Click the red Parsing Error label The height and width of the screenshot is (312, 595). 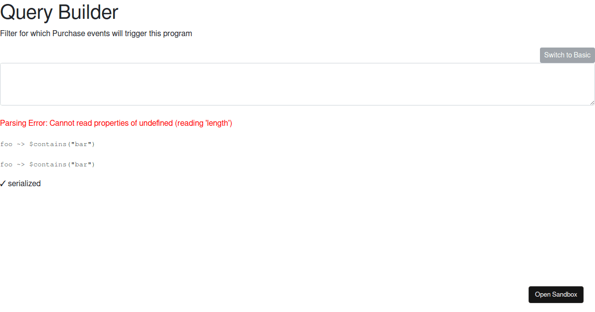click(24, 123)
